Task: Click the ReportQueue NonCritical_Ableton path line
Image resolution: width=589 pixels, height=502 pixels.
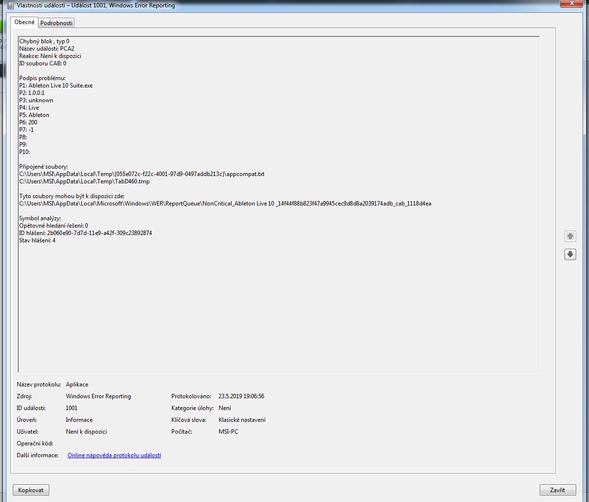Action: (x=225, y=204)
